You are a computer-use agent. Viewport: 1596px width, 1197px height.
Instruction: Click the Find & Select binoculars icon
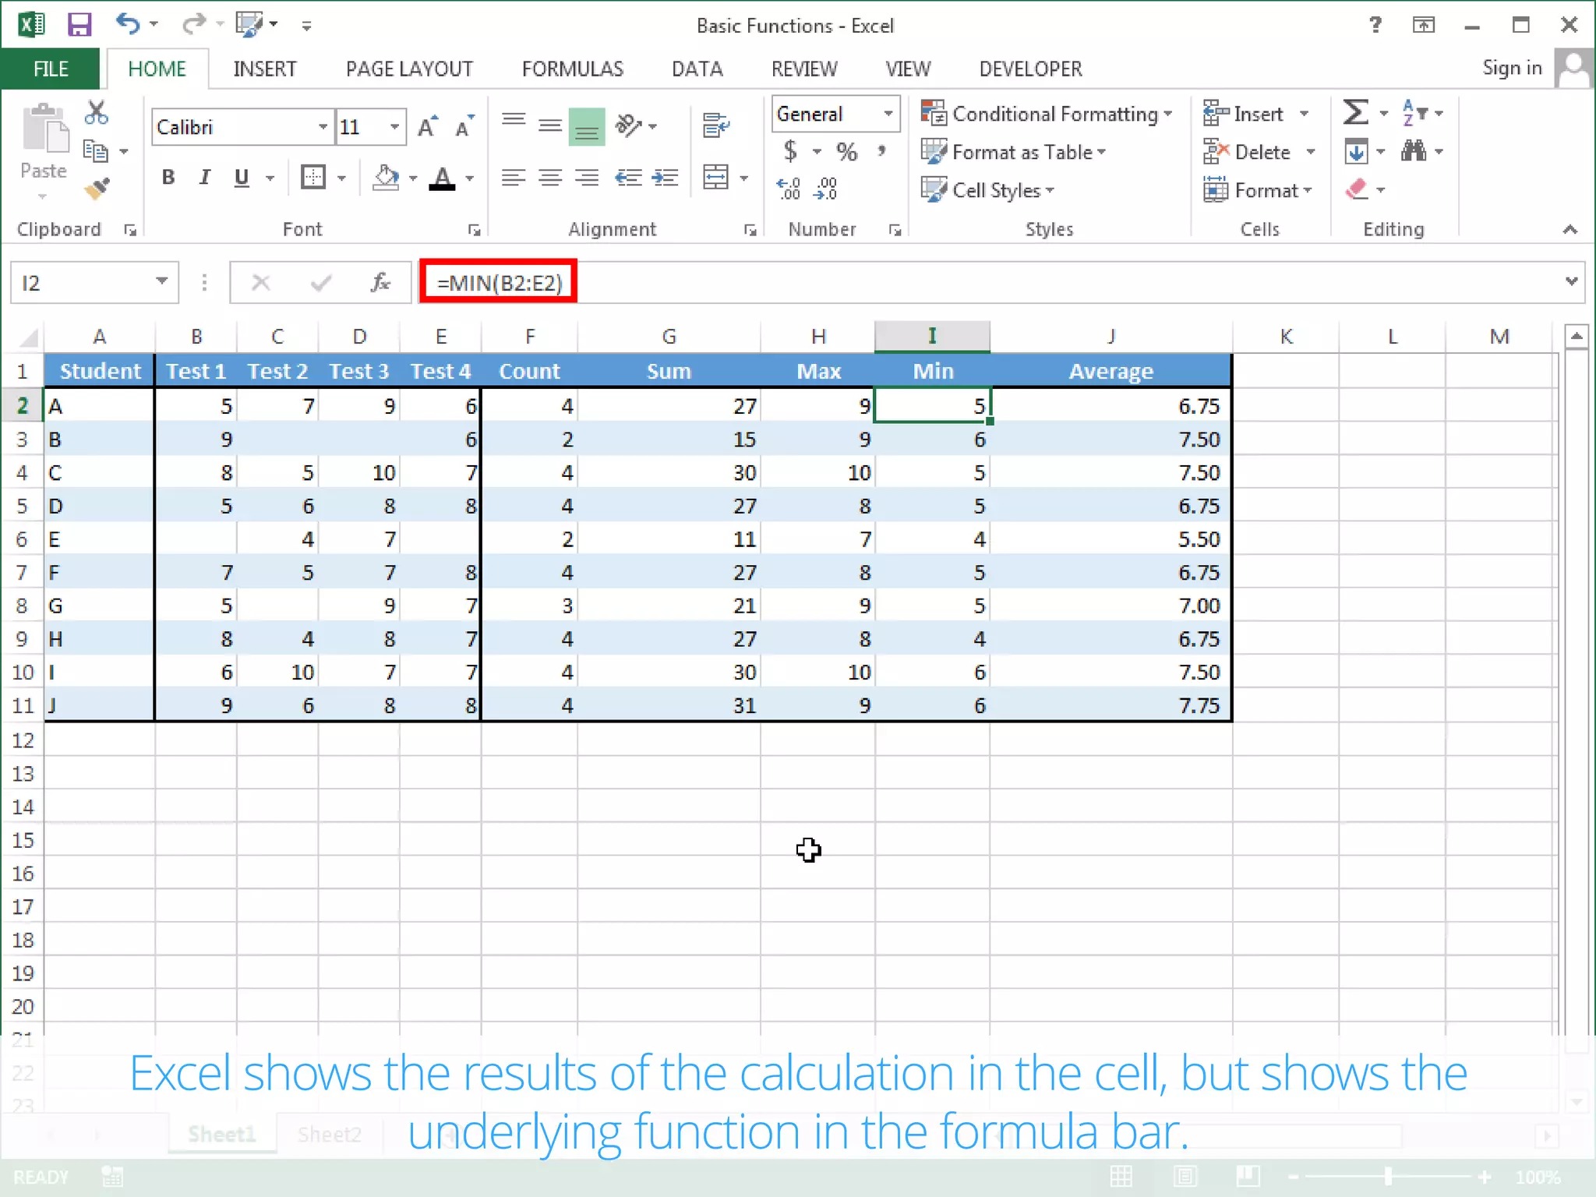click(x=1414, y=150)
